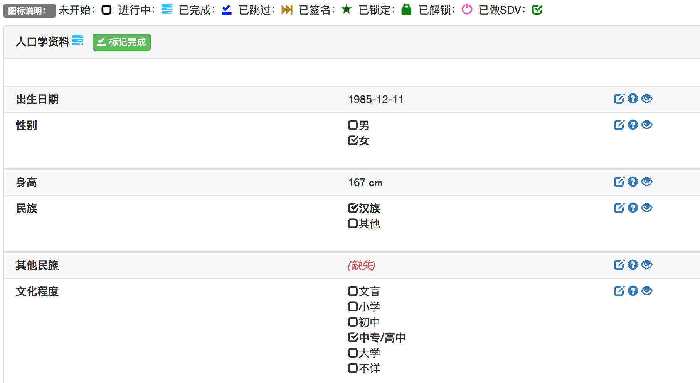
Task: View 身高 field via eye icon
Action: coord(646,182)
